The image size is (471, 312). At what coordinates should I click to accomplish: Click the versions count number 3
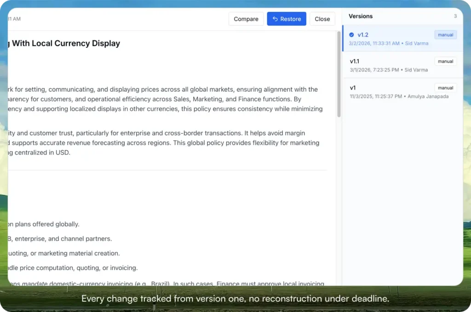(455, 16)
